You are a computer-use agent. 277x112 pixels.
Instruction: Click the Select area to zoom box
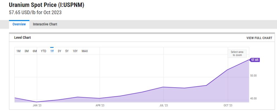tap(237, 53)
